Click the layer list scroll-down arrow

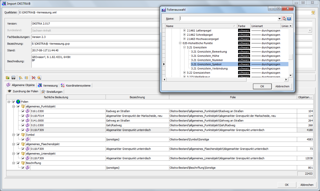coord(291,75)
